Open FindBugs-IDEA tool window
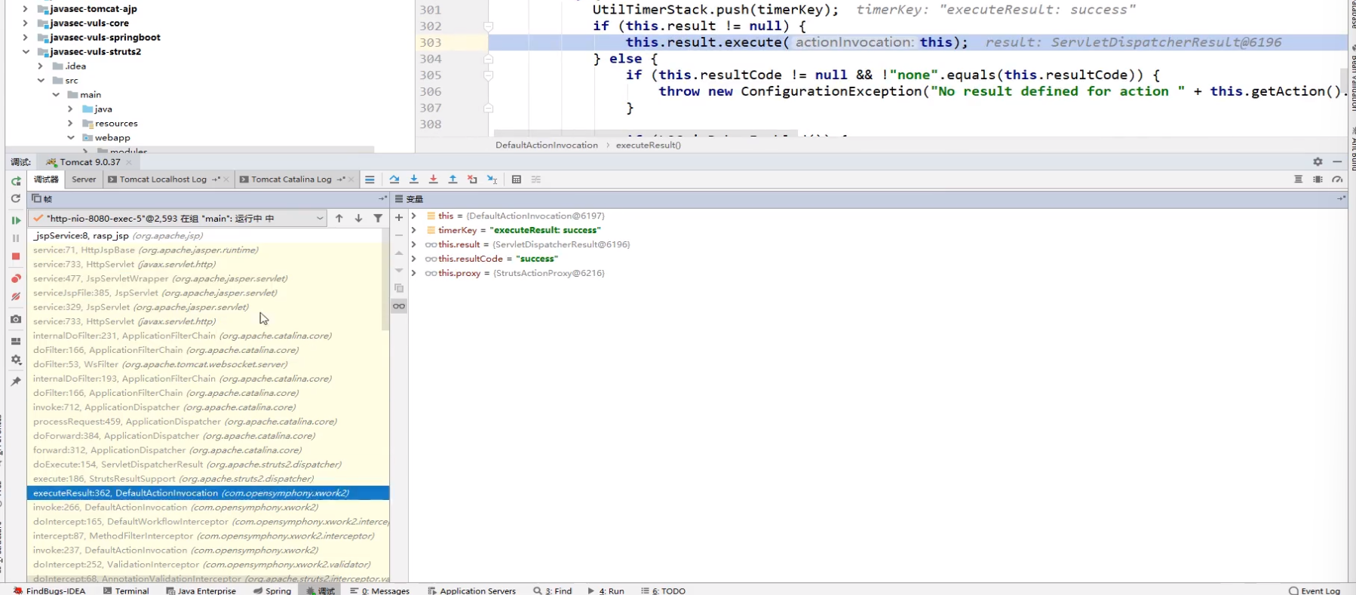Screen dimensions: 1356x595 point(49,590)
